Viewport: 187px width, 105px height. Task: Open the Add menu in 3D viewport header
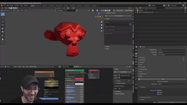[x=22, y=10]
